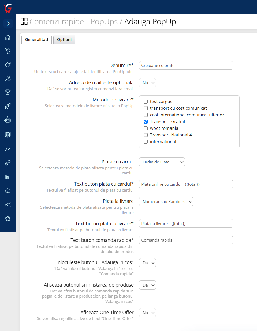Open the Plata la livrare dropdown
This screenshot has width=257, height=331.
click(166, 202)
